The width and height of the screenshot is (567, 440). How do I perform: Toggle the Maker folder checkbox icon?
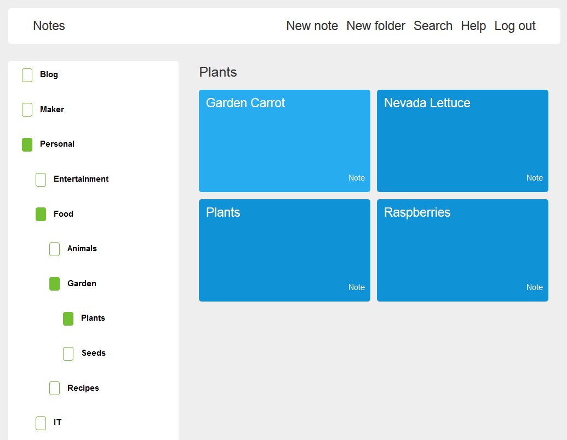pos(27,110)
